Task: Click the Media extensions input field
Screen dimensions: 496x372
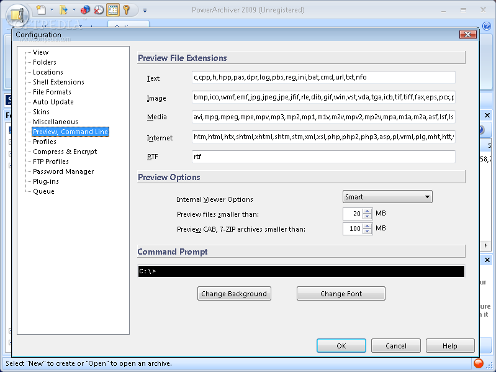Action: 323,117
